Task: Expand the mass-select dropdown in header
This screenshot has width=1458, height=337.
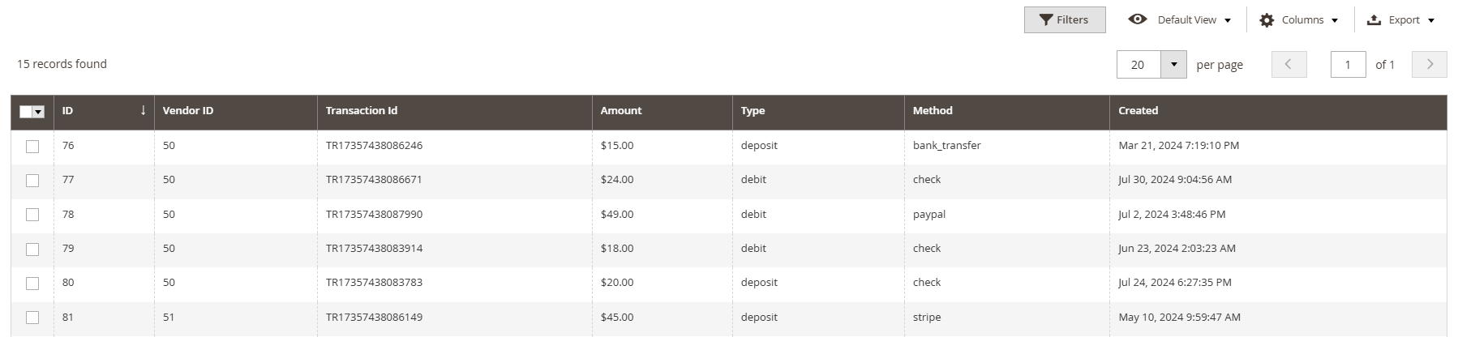Action: coord(38,112)
